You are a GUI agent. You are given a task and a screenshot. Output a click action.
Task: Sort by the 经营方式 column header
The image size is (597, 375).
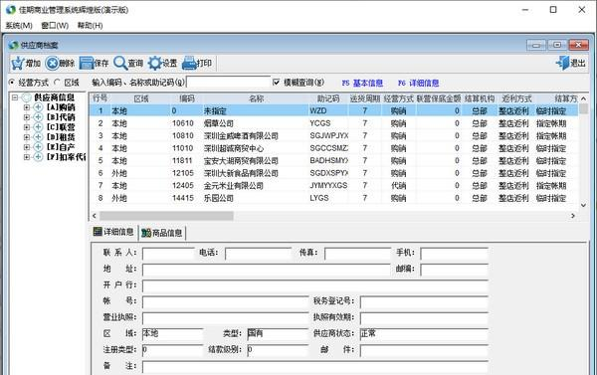point(398,98)
